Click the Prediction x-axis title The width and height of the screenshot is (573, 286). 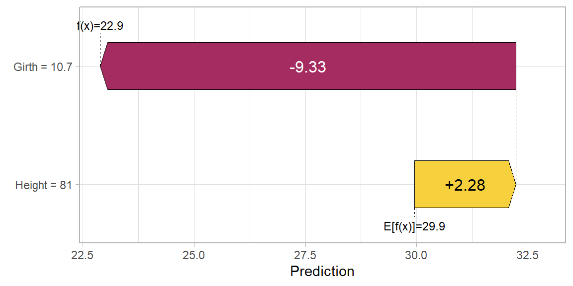(x=322, y=272)
